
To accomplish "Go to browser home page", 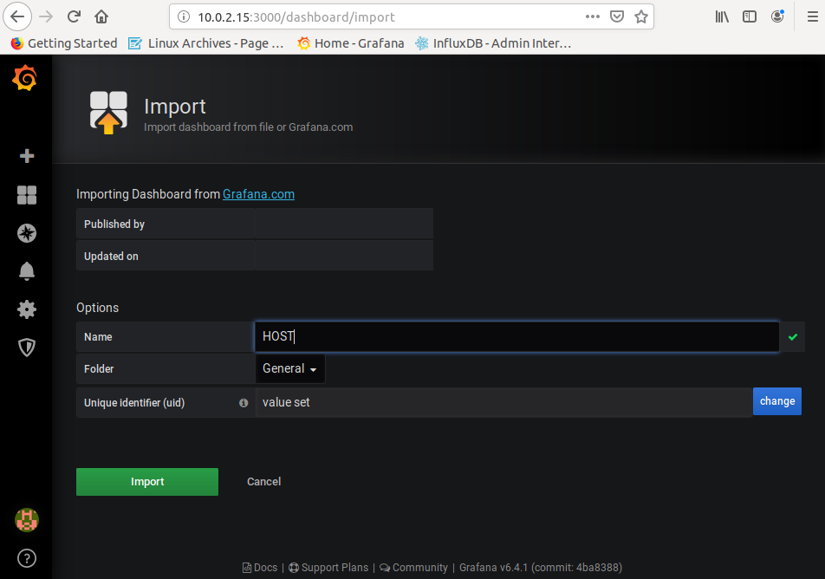I will pyautogui.click(x=101, y=16).
